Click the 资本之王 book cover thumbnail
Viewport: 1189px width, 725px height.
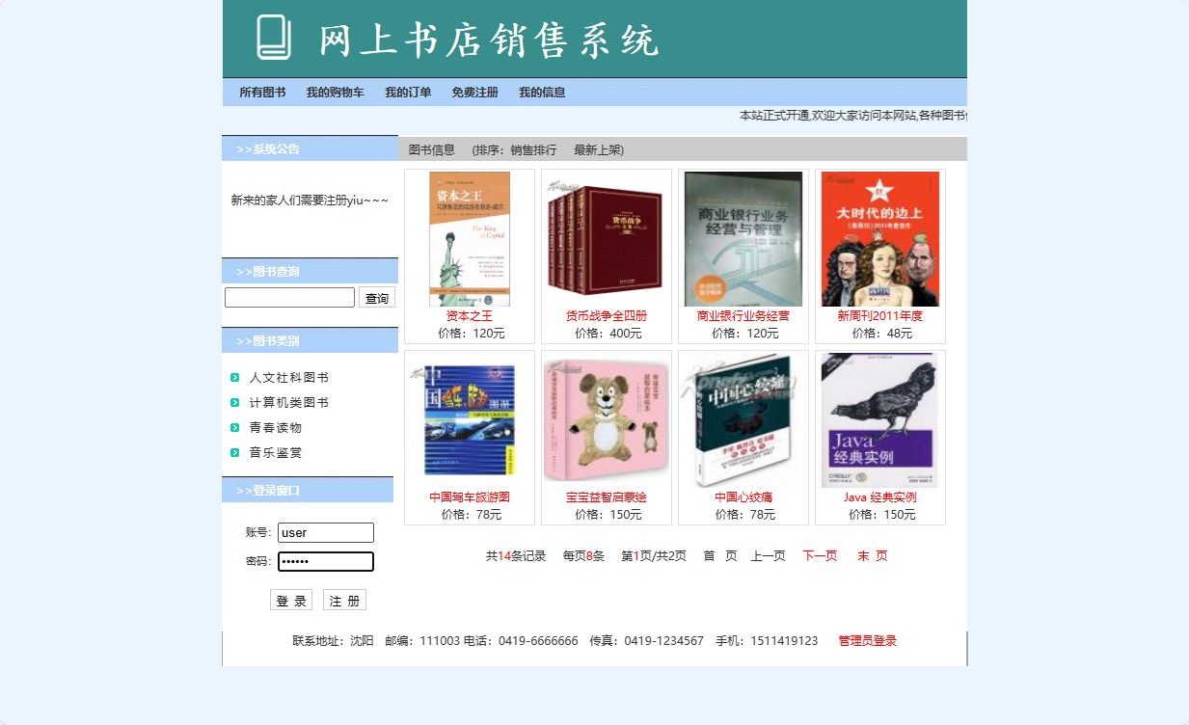pos(469,237)
